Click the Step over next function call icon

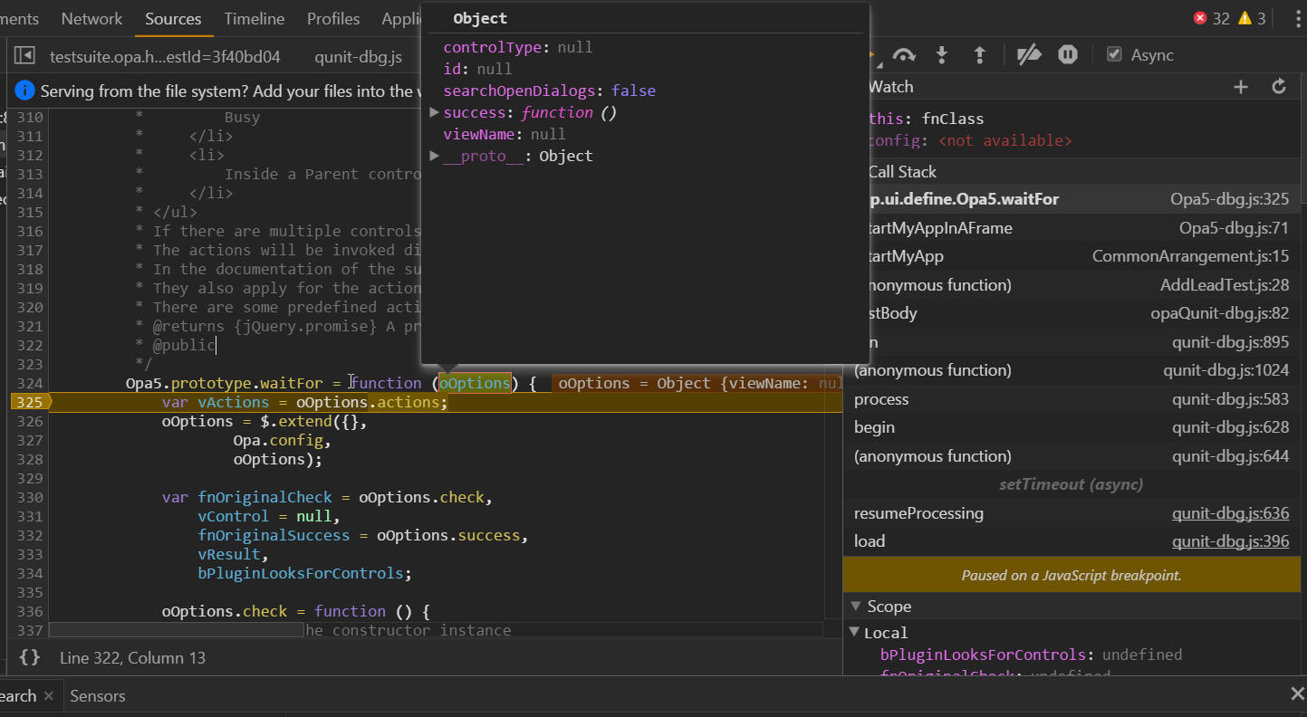903,55
